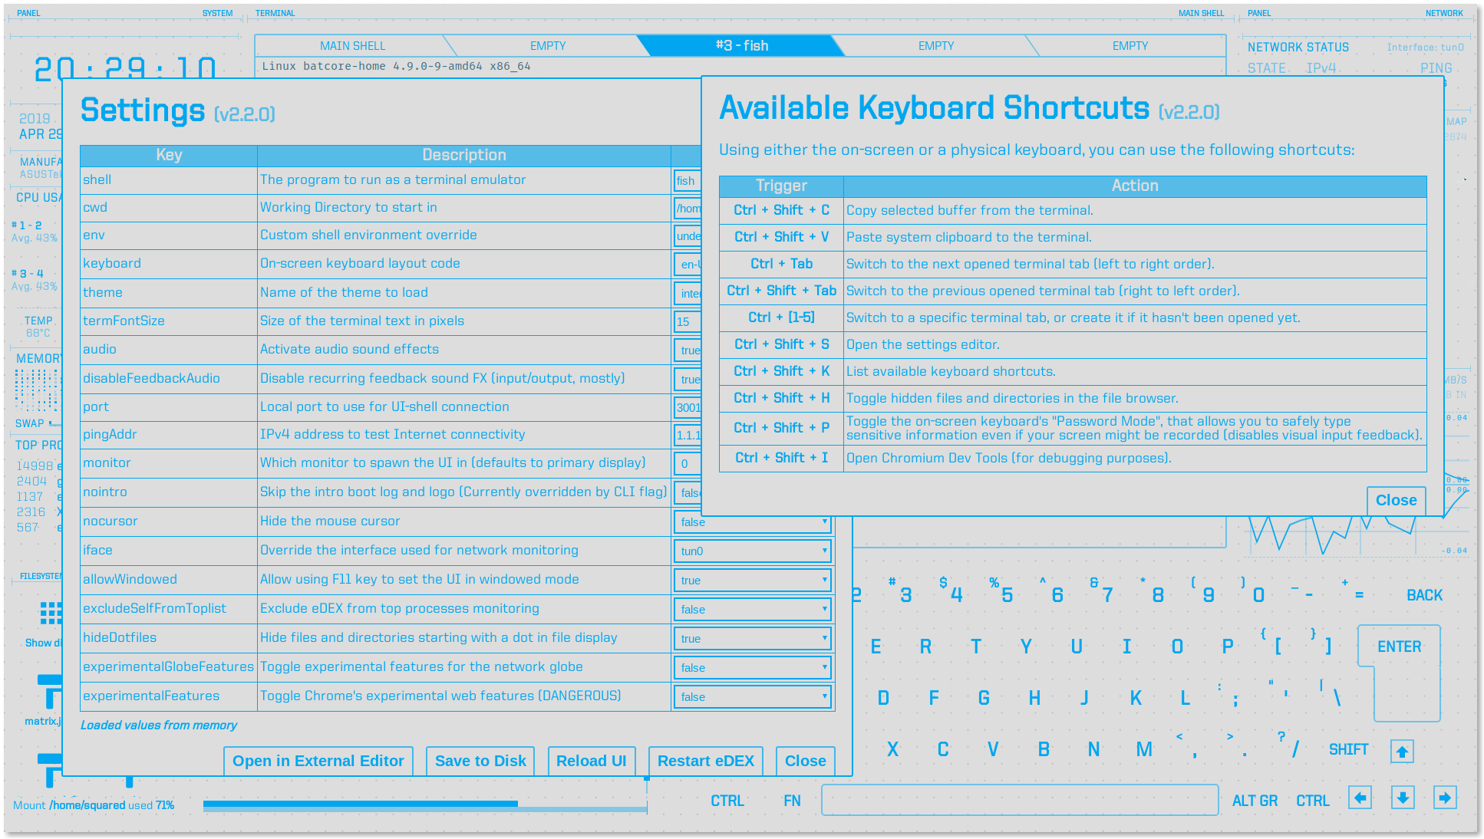This screenshot has height=839, width=1484.
Task: Click the Save to Disk button
Action: pyautogui.click(x=480, y=761)
